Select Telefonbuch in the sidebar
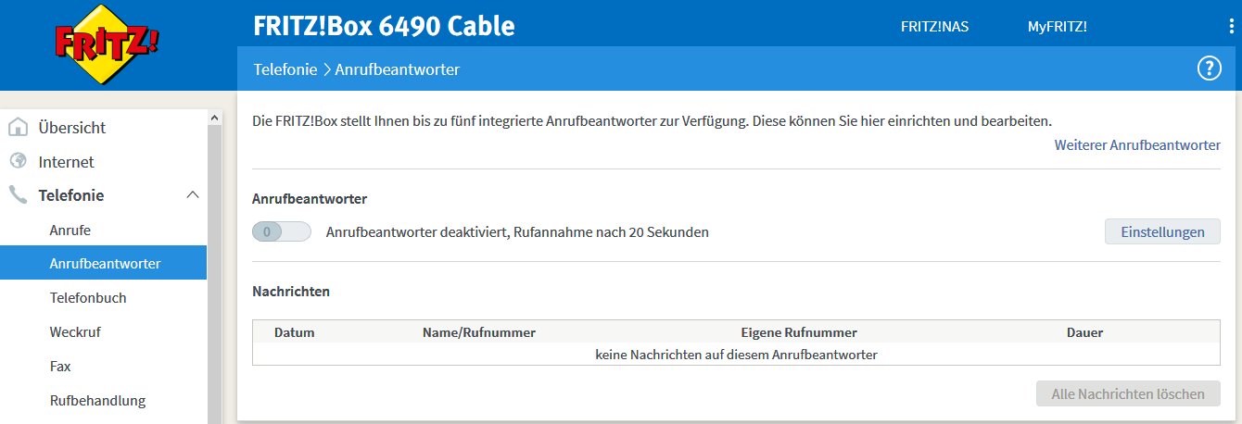The image size is (1242, 424). (x=88, y=298)
